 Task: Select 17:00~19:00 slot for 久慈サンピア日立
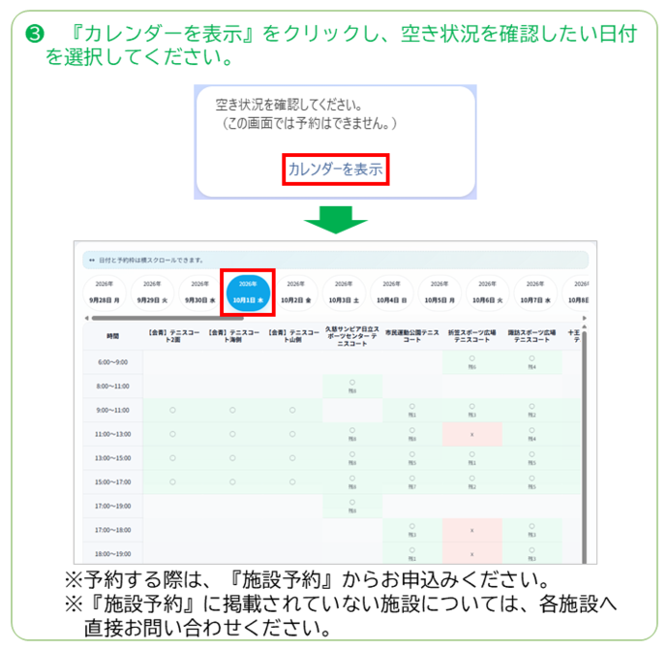click(352, 506)
